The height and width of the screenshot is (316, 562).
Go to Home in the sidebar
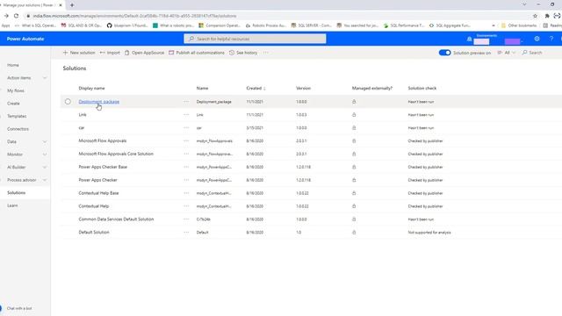point(13,65)
